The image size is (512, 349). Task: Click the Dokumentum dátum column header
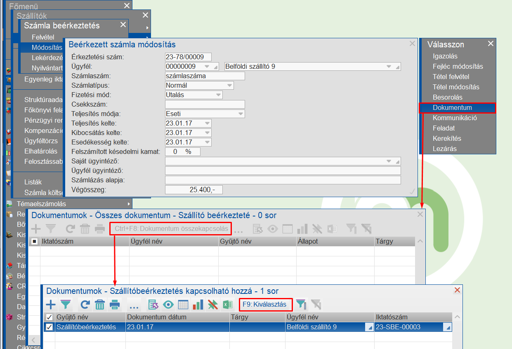177,317
